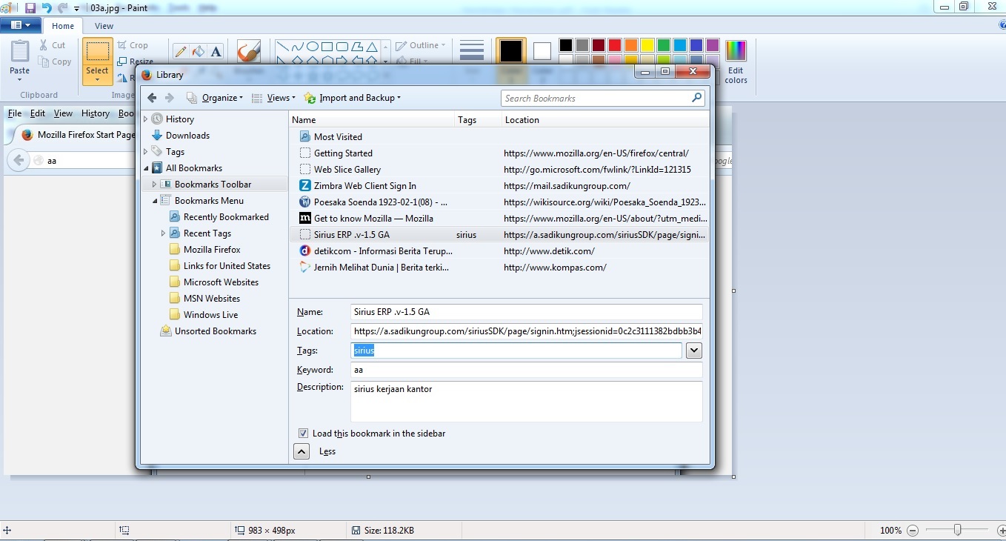Viewport: 1006px width, 541px height.
Task: Select Unsorted Bookmarks in sidebar
Action: [x=208, y=331]
